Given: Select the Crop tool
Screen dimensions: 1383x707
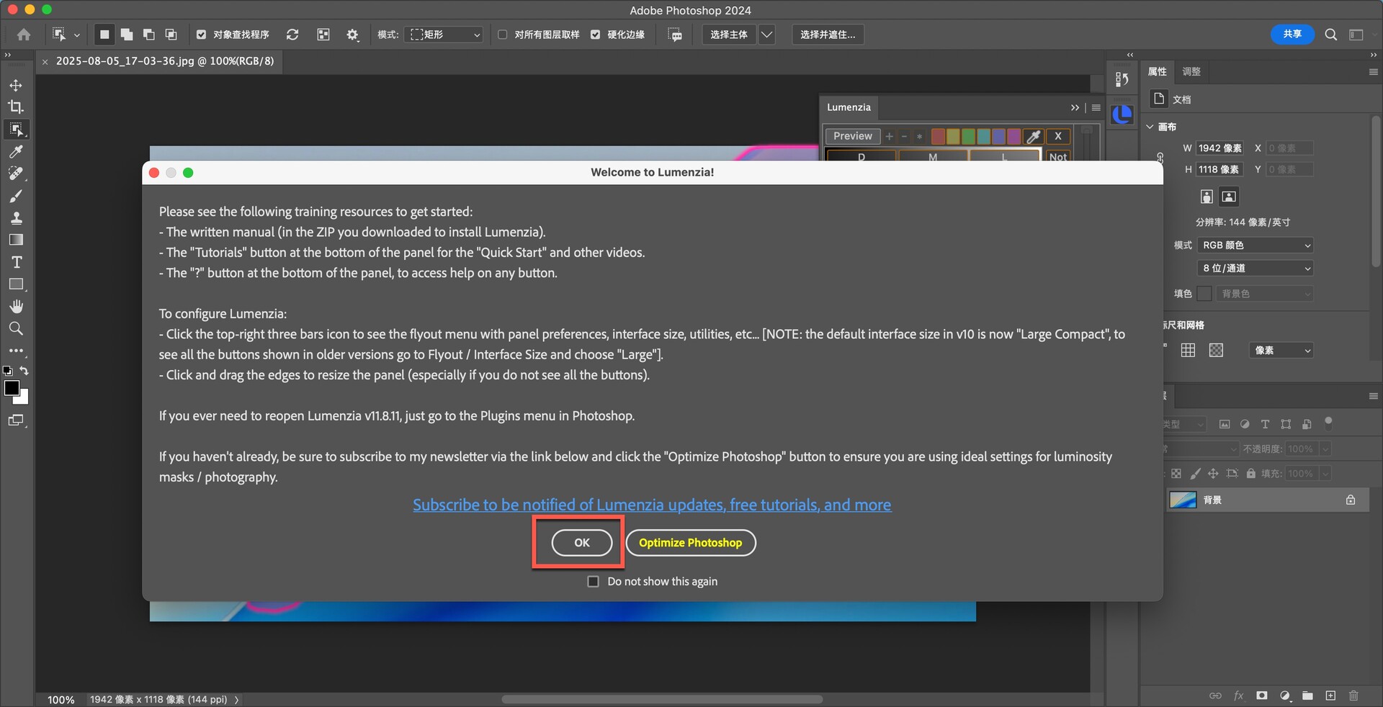Looking at the screenshot, I should tap(16, 107).
